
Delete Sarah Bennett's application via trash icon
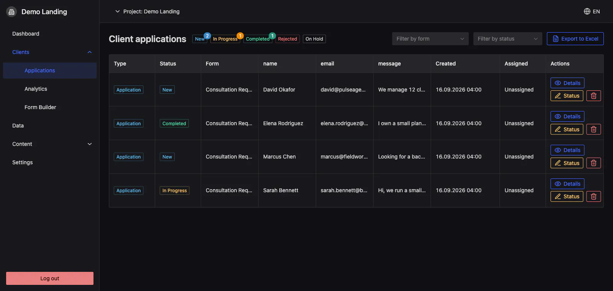pos(593,196)
